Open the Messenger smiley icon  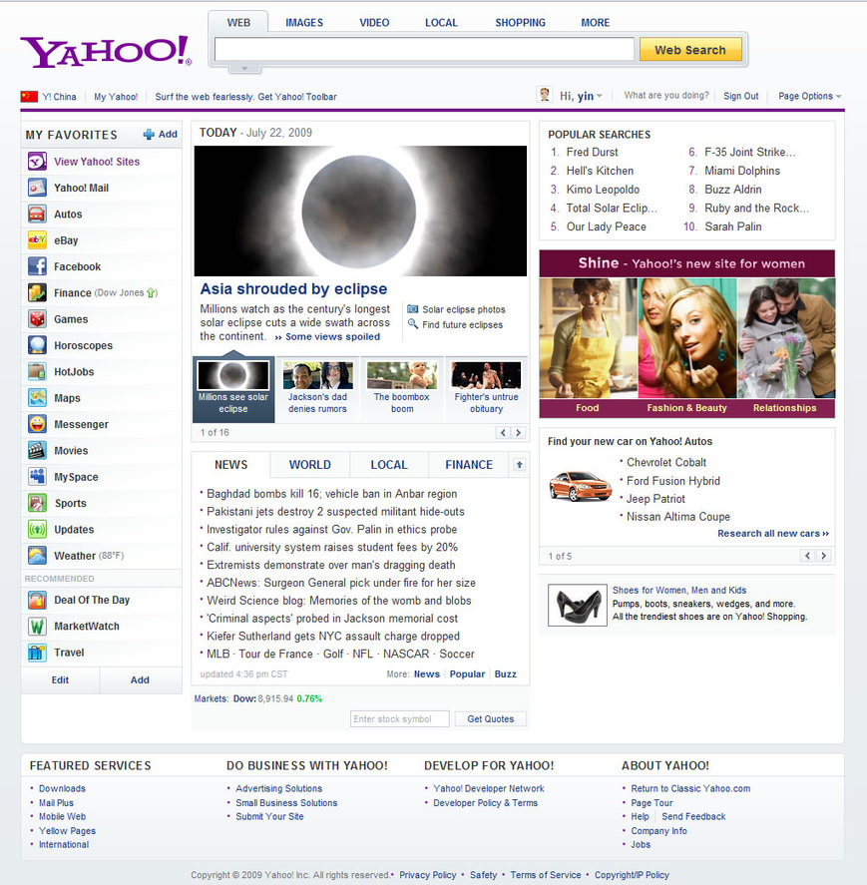point(37,424)
